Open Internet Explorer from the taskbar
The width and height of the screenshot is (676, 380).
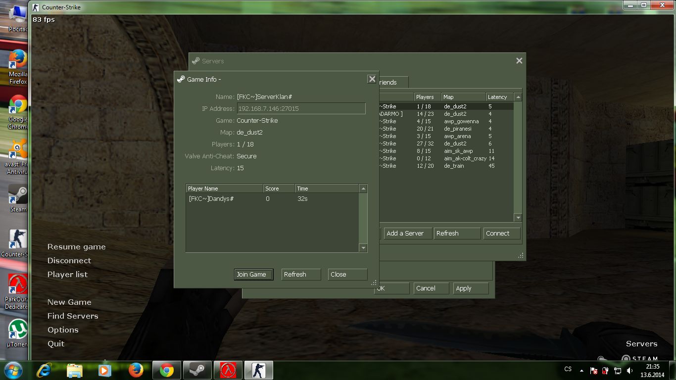45,370
